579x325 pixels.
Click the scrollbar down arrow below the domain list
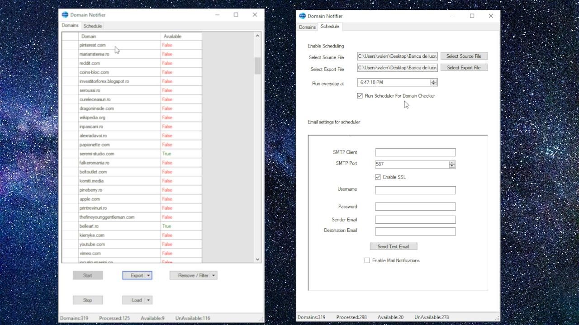coord(257,259)
